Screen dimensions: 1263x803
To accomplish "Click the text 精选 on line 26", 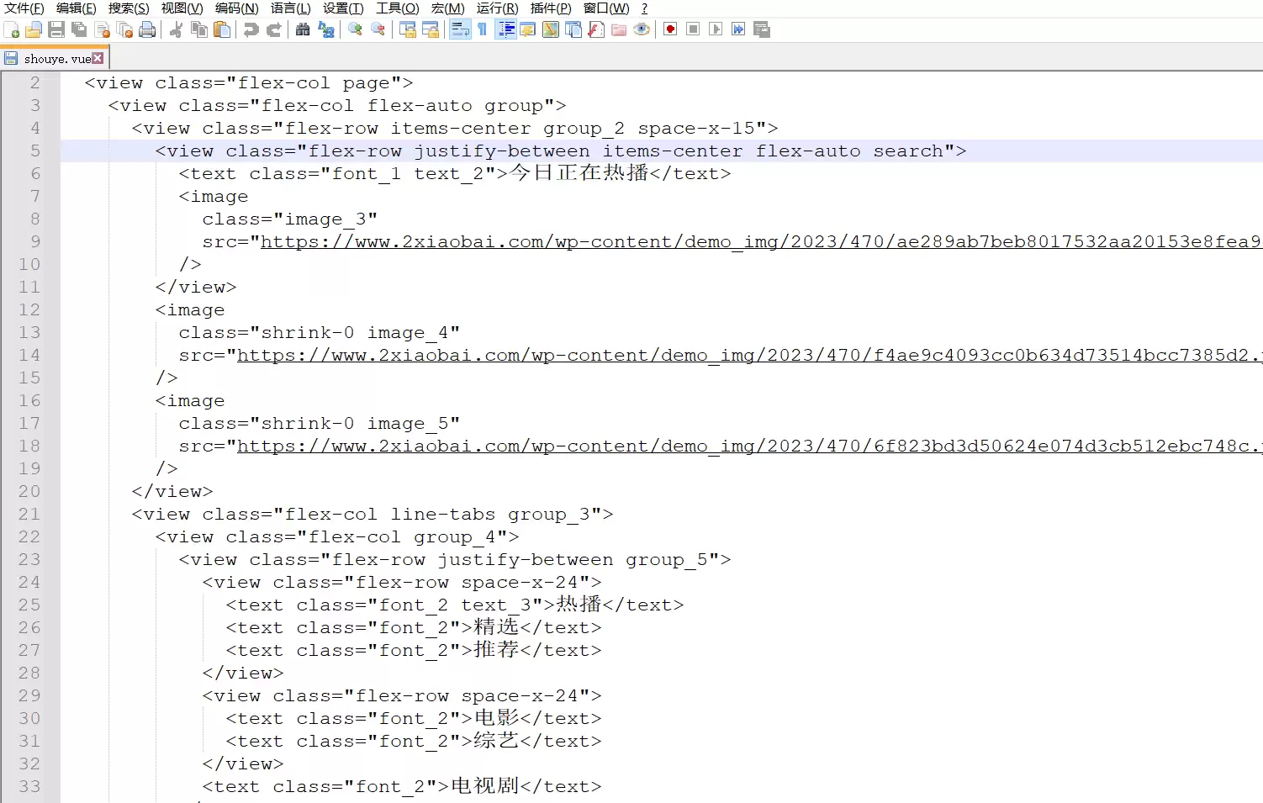I will [x=497, y=626].
